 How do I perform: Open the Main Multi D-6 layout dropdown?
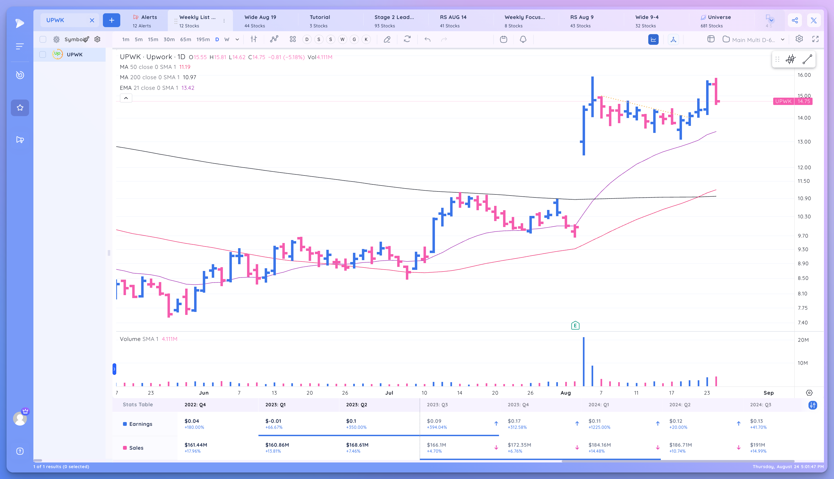[x=754, y=40]
